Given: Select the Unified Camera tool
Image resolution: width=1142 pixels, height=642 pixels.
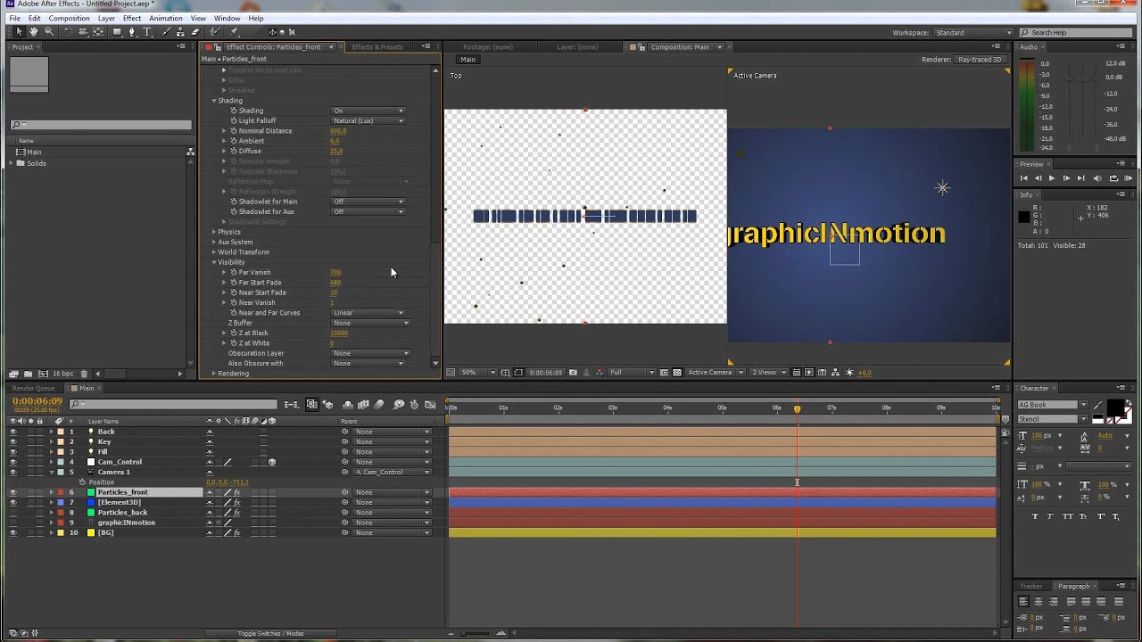Looking at the screenshot, I should [x=83, y=32].
